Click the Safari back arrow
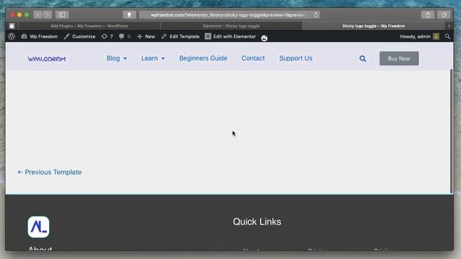Viewport: 461px width, 259px height. pyautogui.click(x=38, y=14)
